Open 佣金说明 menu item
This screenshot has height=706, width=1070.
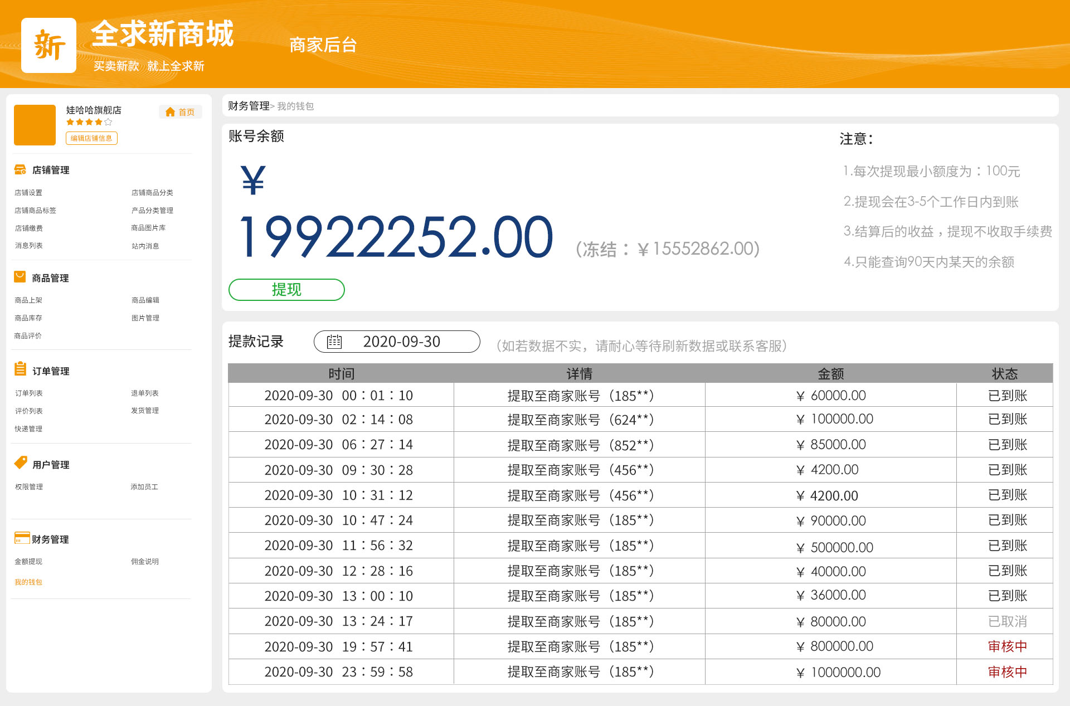tap(144, 562)
